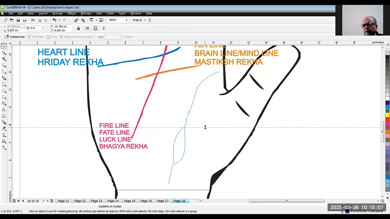Click the no-color X swatch in palette
390x219 pixels.
388,53
